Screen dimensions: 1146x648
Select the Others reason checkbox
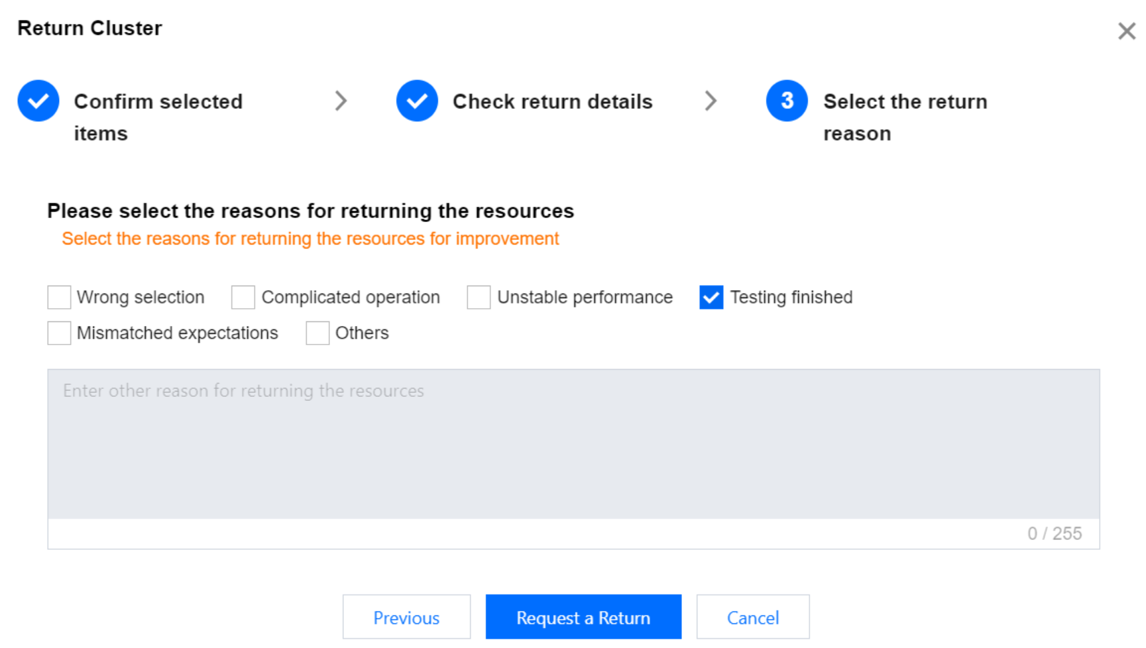pyautogui.click(x=317, y=333)
